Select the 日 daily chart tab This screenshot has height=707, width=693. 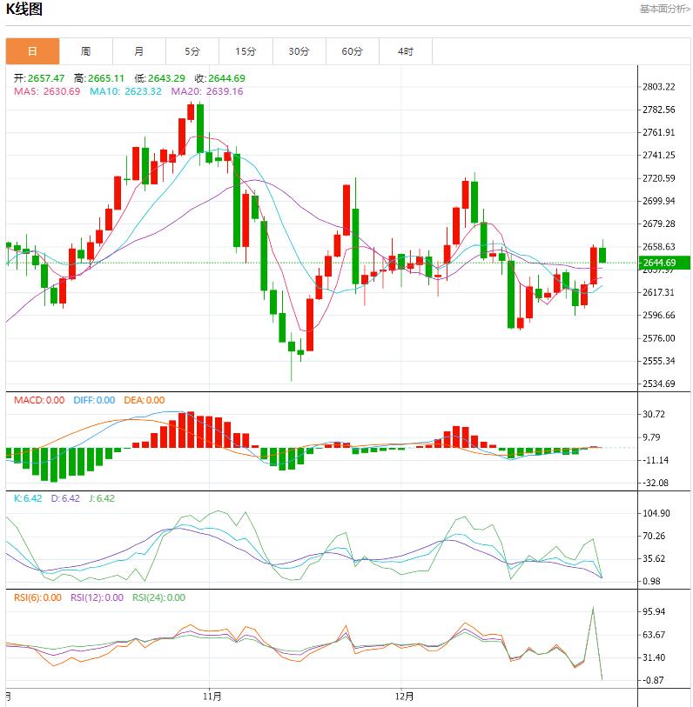pyautogui.click(x=32, y=51)
